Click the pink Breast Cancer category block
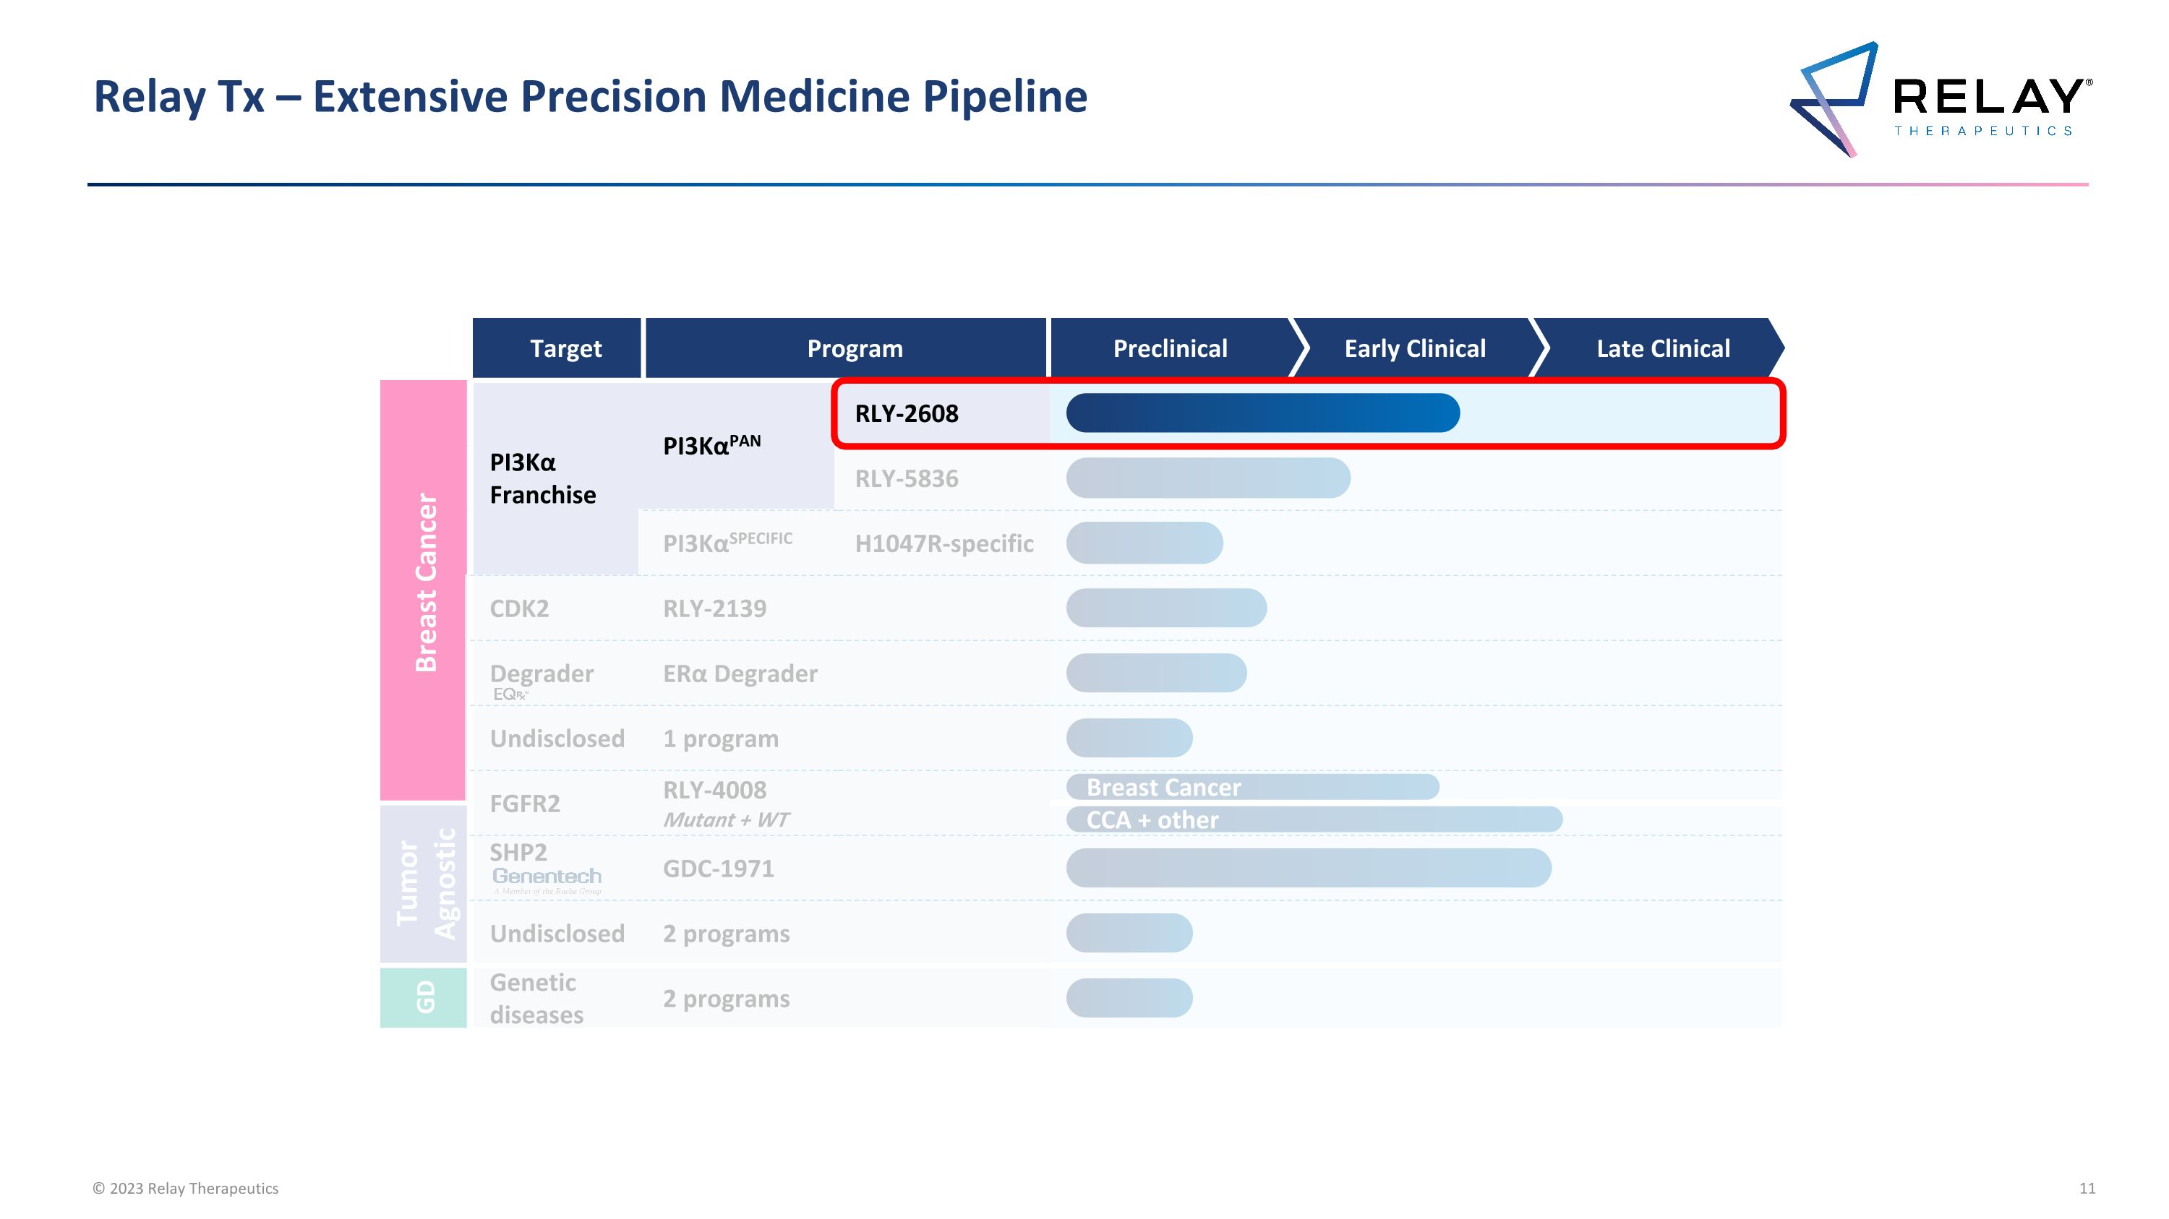The width and height of the screenshot is (2169, 1219). pyautogui.click(x=424, y=589)
